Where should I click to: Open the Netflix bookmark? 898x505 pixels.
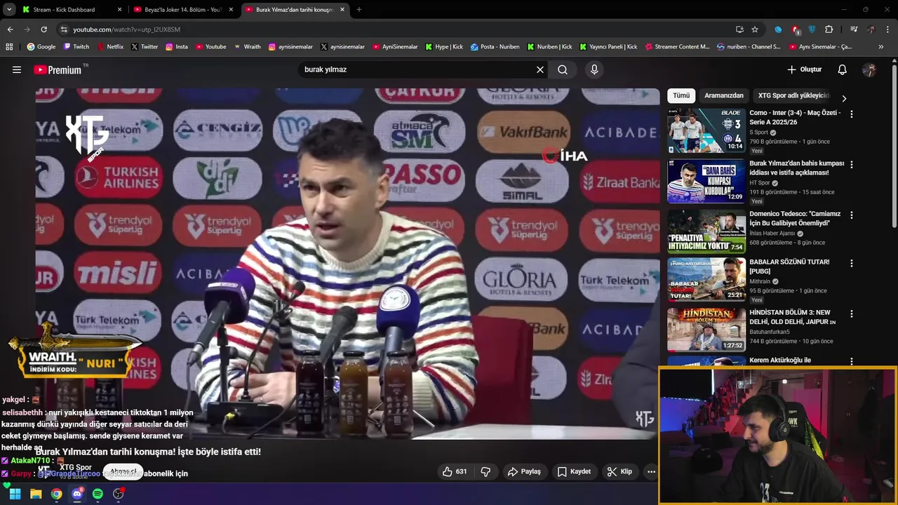[109, 47]
